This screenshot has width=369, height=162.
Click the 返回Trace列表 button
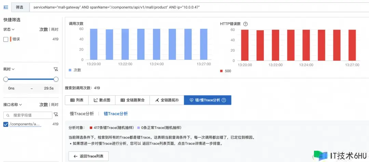88,156
